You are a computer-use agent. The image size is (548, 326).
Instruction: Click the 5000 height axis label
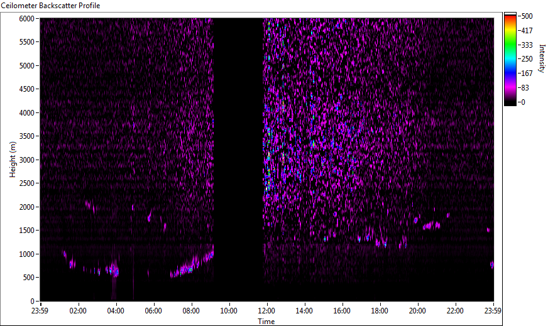(x=27, y=66)
